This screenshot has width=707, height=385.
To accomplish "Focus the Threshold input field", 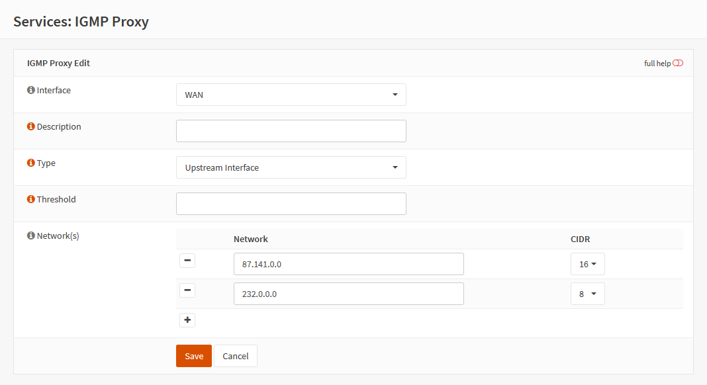I will (x=291, y=204).
